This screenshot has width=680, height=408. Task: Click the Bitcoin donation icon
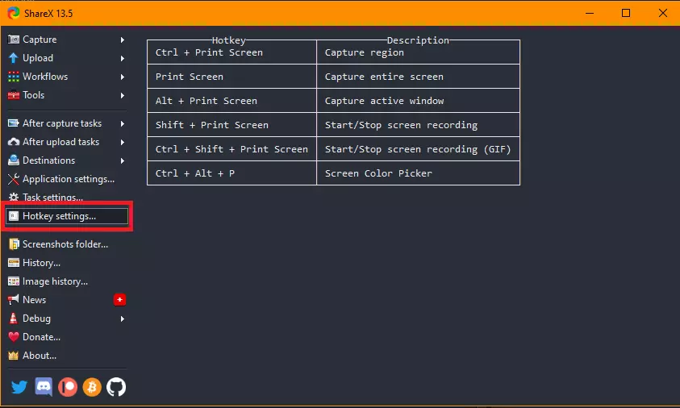92,387
